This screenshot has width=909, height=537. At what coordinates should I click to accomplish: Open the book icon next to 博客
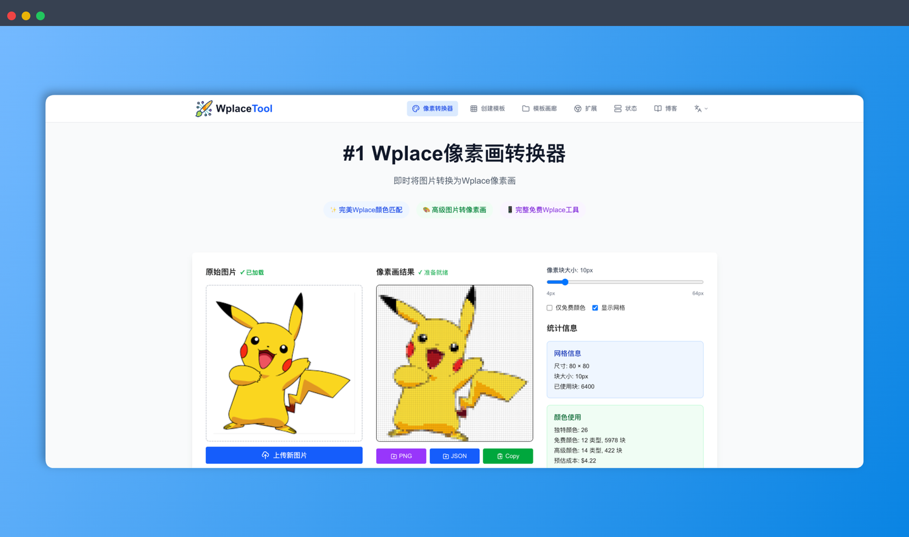pyautogui.click(x=658, y=108)
